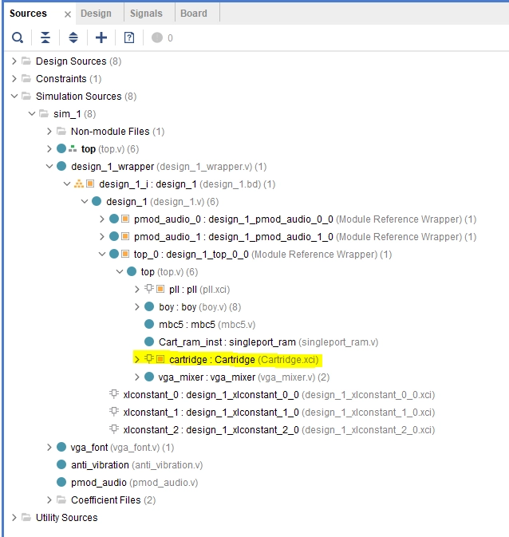509x537 pixels.
Task: Click the Collapse All toolbar icon
Action: pos(45,38)
